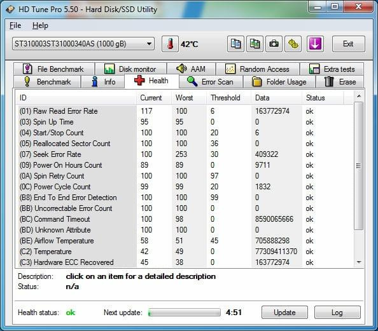
Task: Open the drive selection dropdown
Action: pyautogui.click(x=83, y=44)
